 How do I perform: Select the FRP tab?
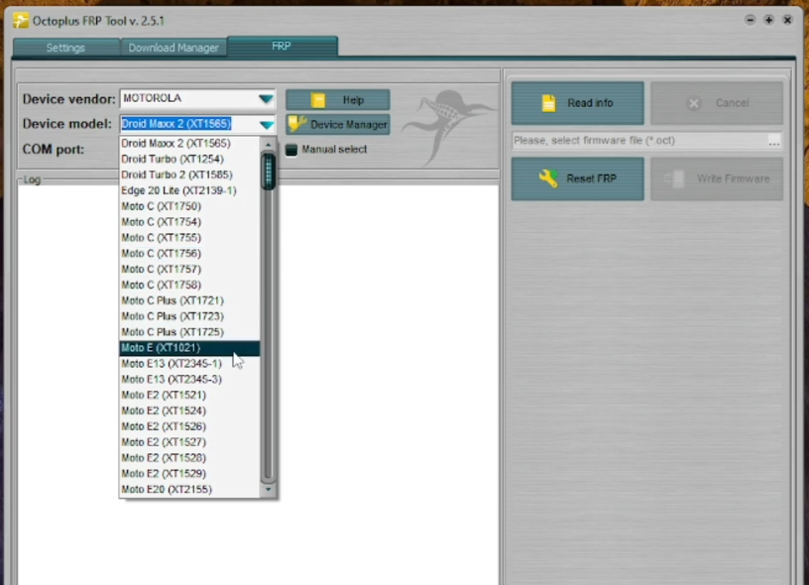[x=282, y=46]
